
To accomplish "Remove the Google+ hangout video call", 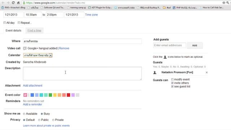I will pyautogui.click(x=64, y=48).
